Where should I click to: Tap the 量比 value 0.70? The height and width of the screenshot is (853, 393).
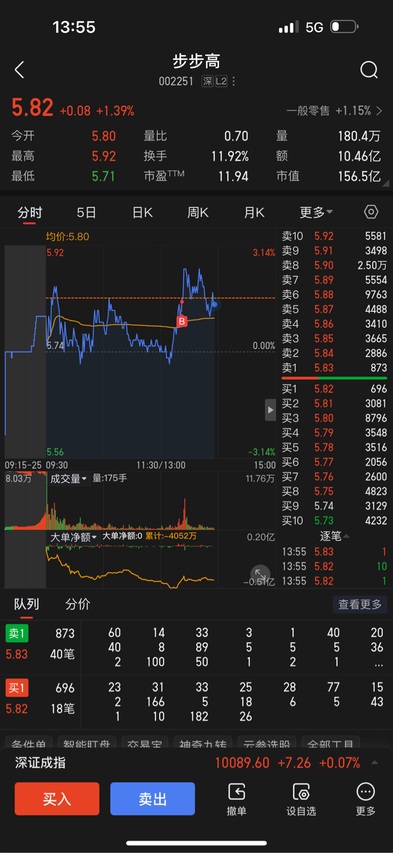pos(236,136)
